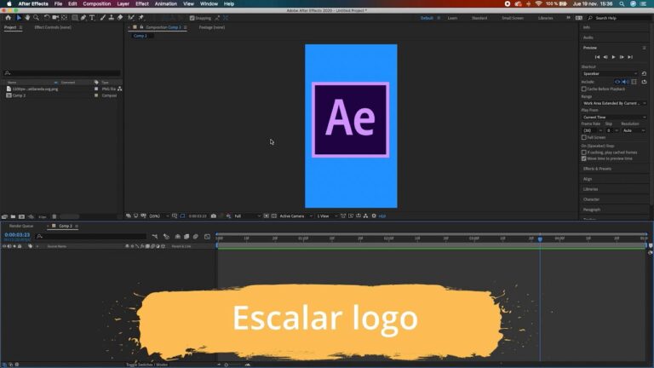Screen dimensions: 654x368
Task: Click the motion blur enable icon in the timeline
Action: click(196, 237)
